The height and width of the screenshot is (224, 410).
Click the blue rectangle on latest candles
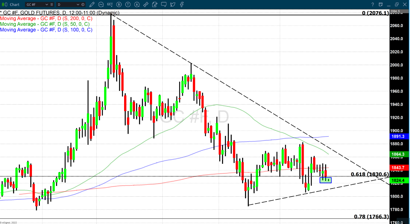click(x=325, y=180)
